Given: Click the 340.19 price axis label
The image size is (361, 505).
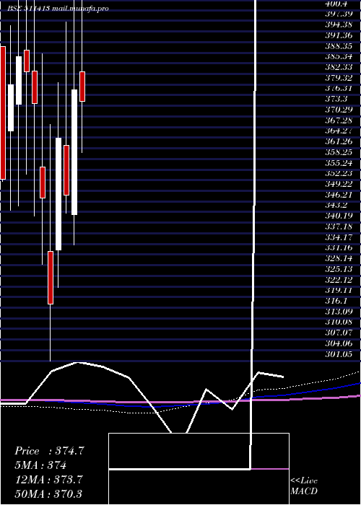Looking at the screenshot, I should [x=338, y=216].
